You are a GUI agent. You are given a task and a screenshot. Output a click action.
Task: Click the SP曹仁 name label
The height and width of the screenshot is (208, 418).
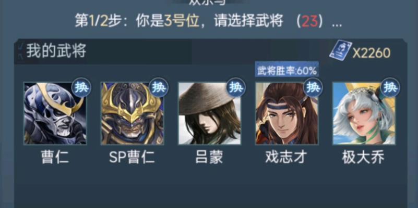[132, 157]
